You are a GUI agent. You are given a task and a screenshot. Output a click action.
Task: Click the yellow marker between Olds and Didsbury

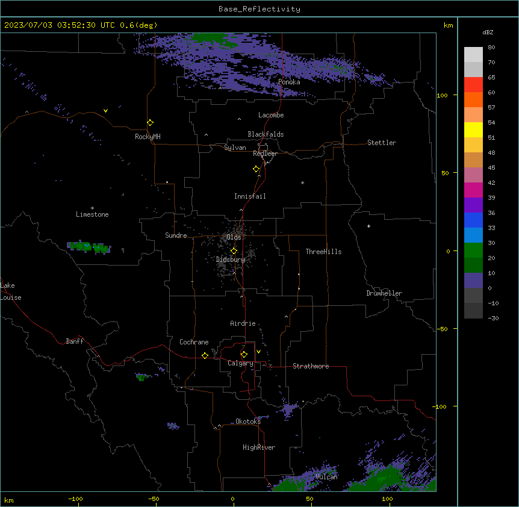click(234, 251)
